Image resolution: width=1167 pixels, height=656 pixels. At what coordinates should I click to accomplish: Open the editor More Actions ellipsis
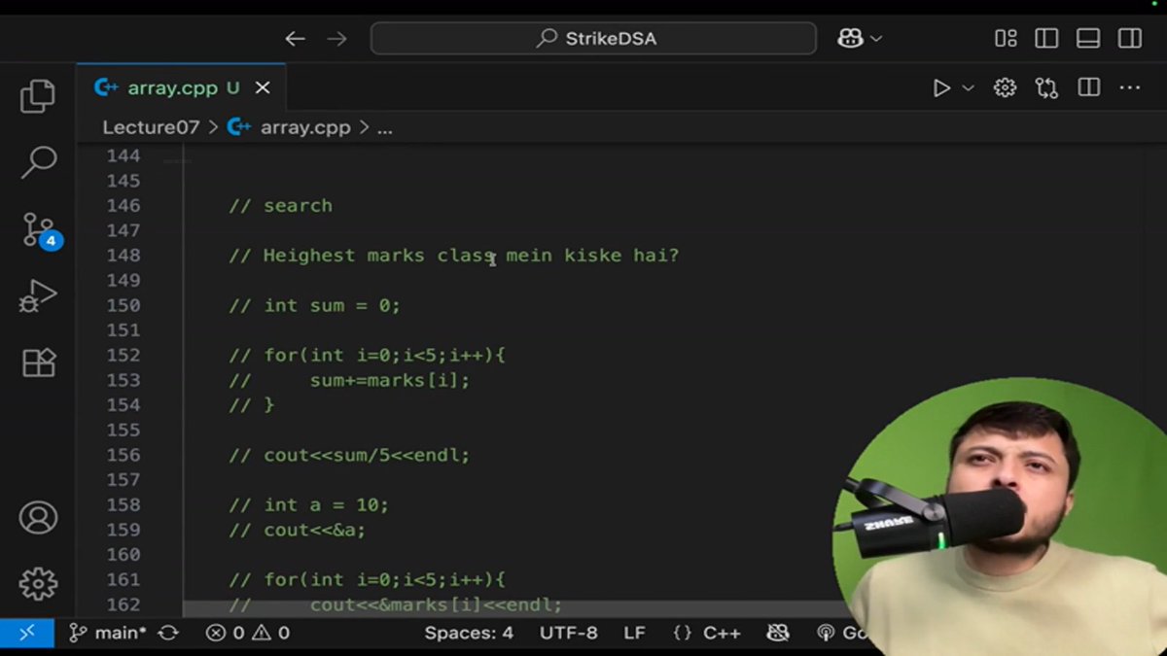pyautogui.click(x=1130, y=88)
